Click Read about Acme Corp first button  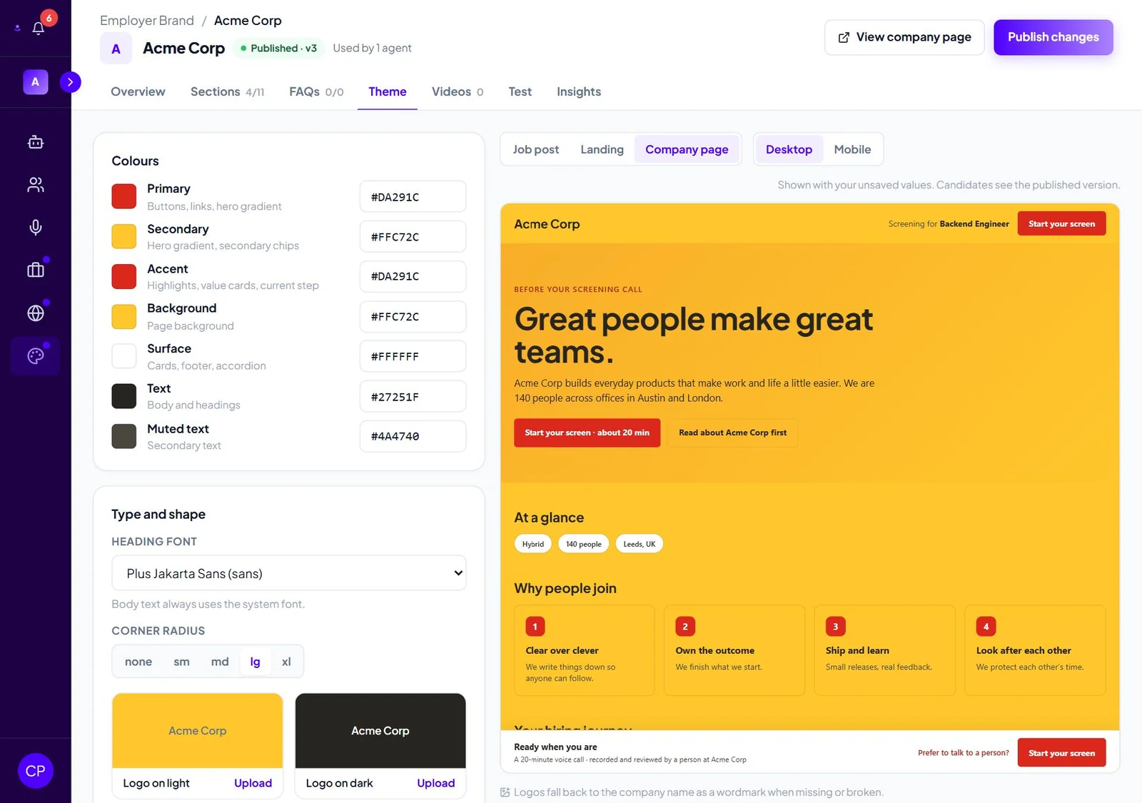pos(732,433)
